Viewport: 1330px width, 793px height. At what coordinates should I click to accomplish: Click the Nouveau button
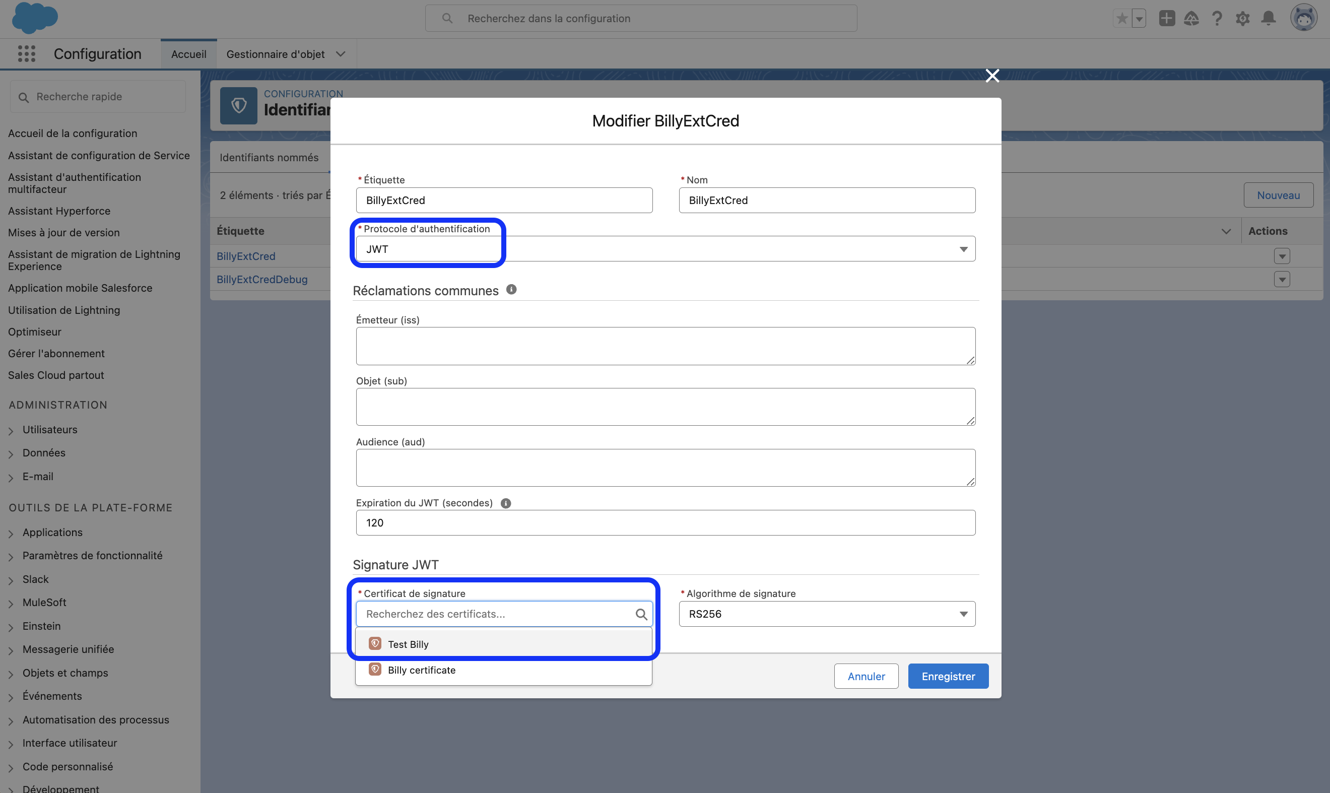[x=1278, y=195]
